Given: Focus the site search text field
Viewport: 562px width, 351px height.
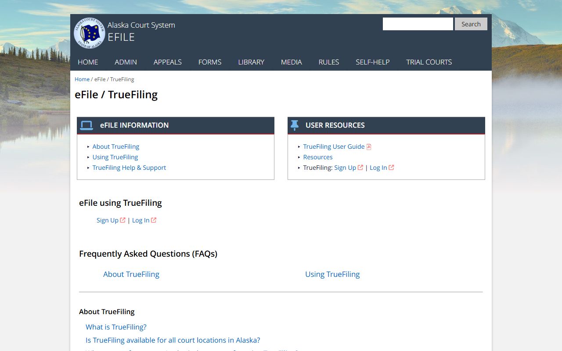Looking at the screenshot, I should tap(418, 24).
